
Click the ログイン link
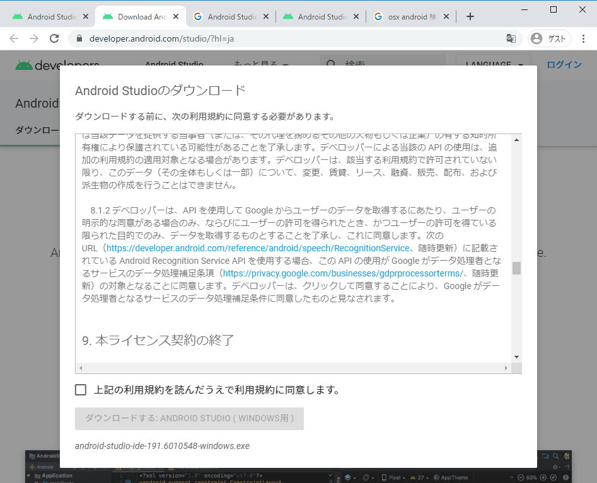click(564, 65)
